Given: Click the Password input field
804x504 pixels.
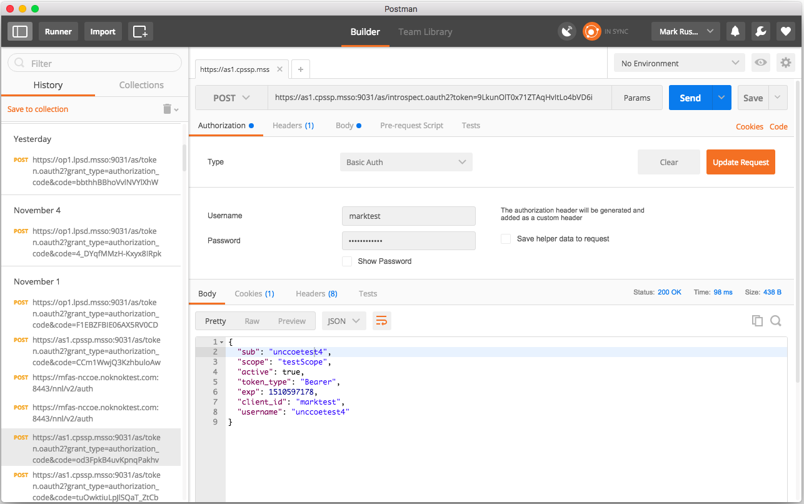Looking at the screenshot, I should coord(409,241).
